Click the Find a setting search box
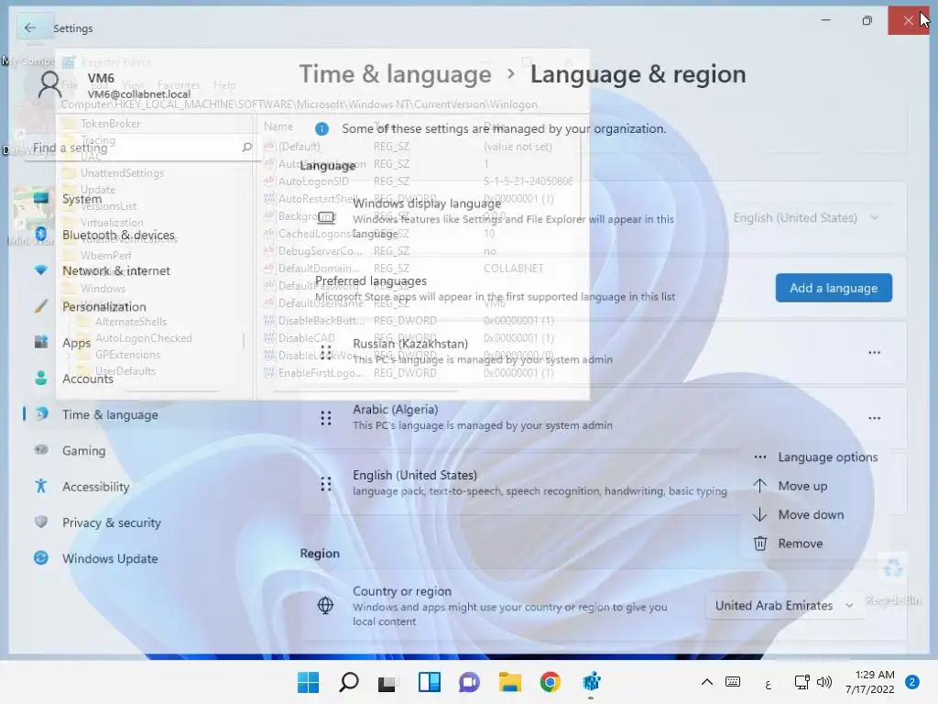 pyautogui.click(x=142, y=148)
